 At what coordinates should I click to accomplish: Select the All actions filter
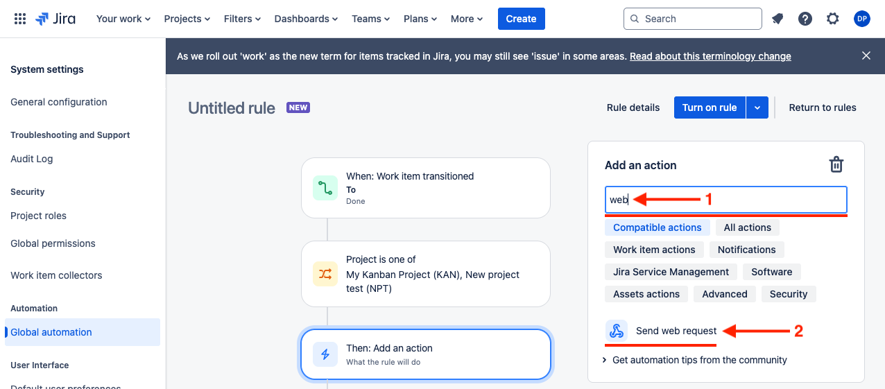tap(748, 227)
